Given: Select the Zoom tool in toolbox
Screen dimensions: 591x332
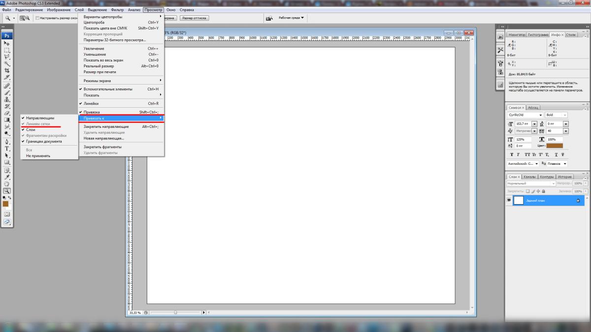Looking at the screenshot, I should point(7,191).
